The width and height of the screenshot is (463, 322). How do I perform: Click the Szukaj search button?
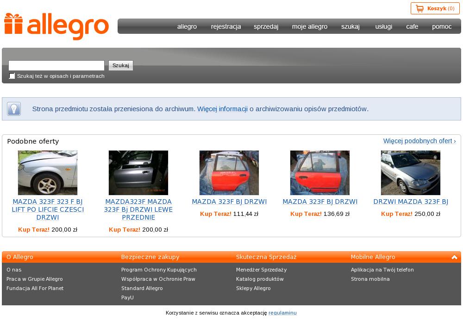[121, 65]
